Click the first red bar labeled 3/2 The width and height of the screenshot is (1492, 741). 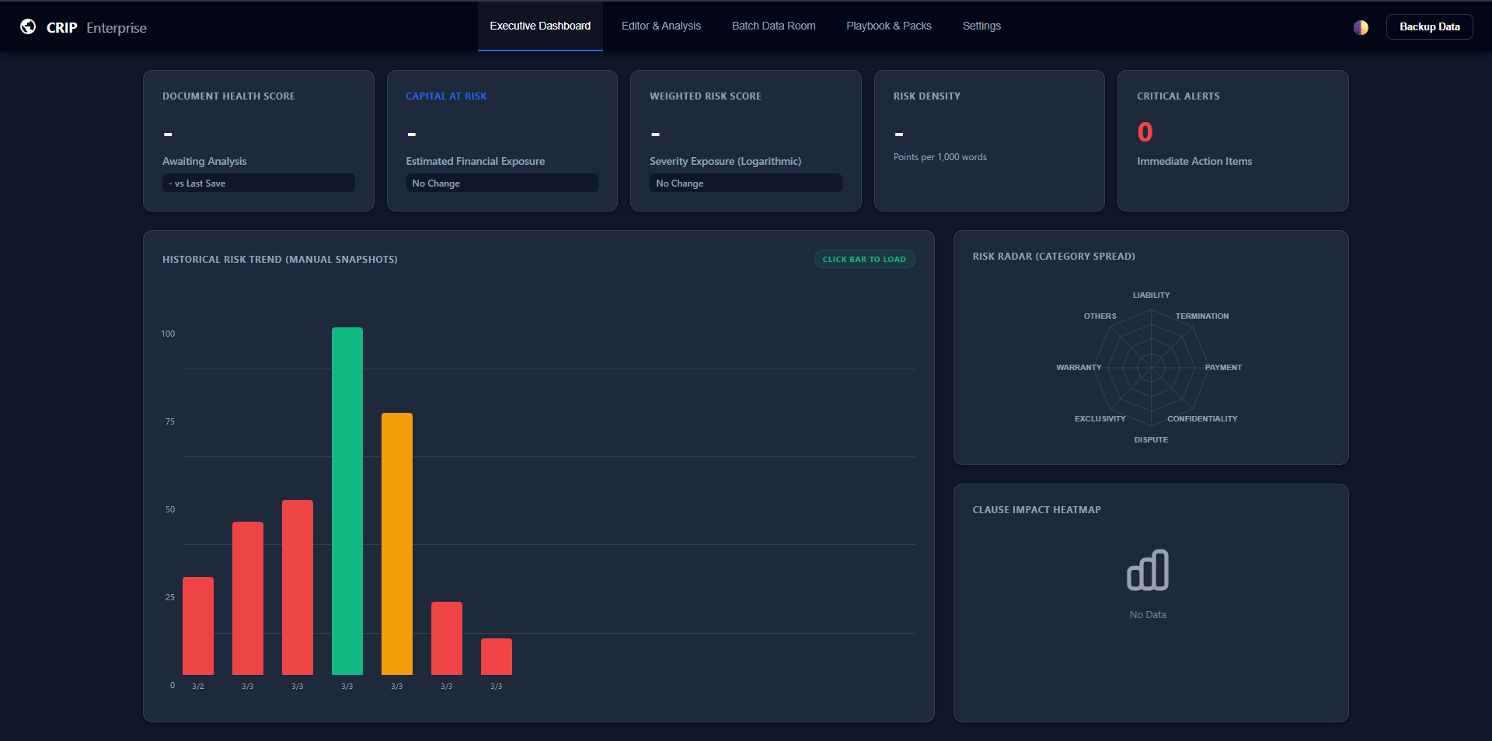(x=198, y=626)
